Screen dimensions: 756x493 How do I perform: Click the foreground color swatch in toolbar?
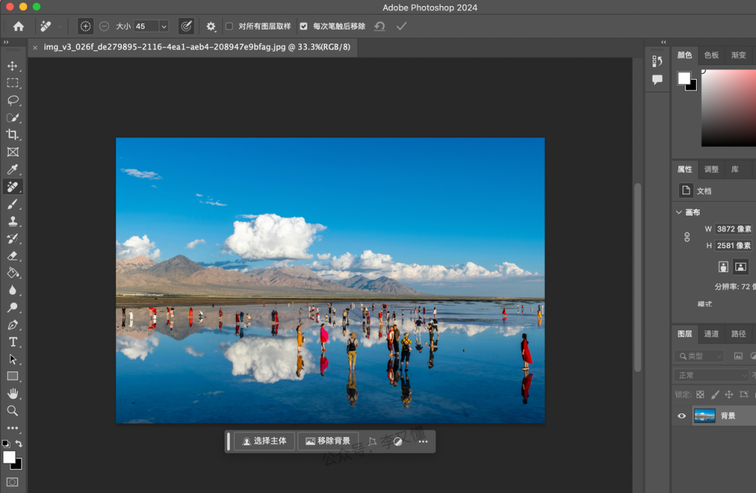pyautogui.click(x=9, y=458)
